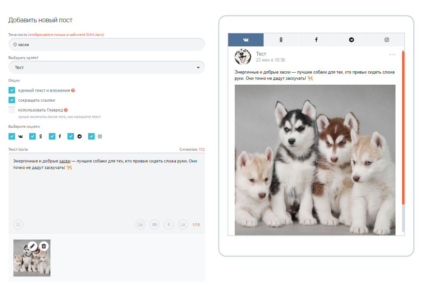Delete the attached husky image
This screenshot has width=424, height=285.
(x=44, y=246)
